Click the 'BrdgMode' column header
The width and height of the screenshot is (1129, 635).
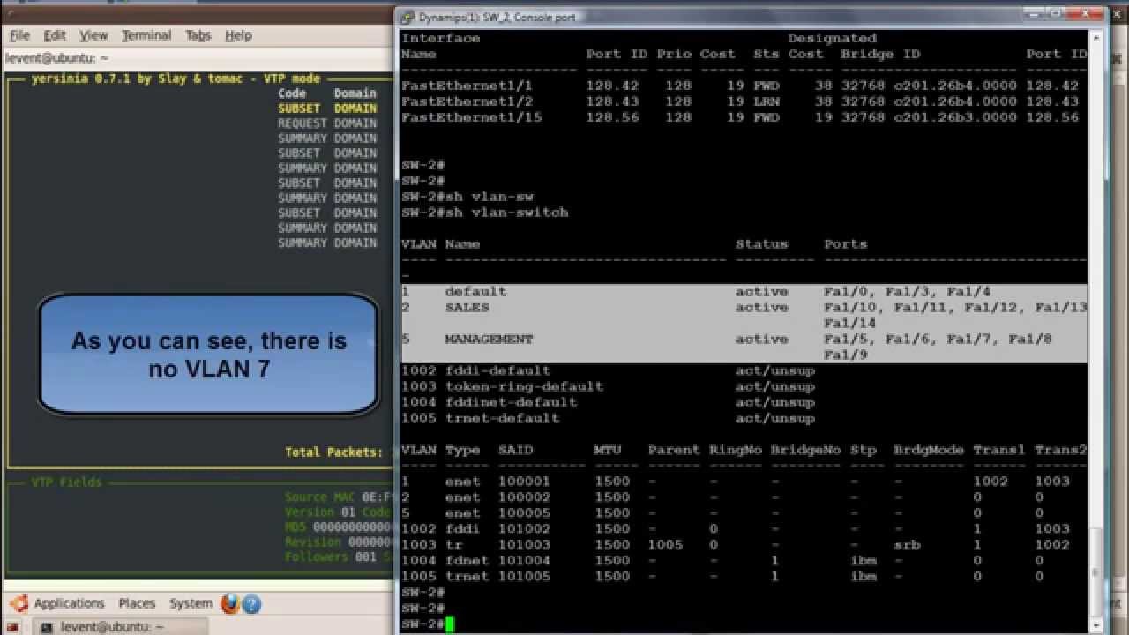click(x=929, y=450)
